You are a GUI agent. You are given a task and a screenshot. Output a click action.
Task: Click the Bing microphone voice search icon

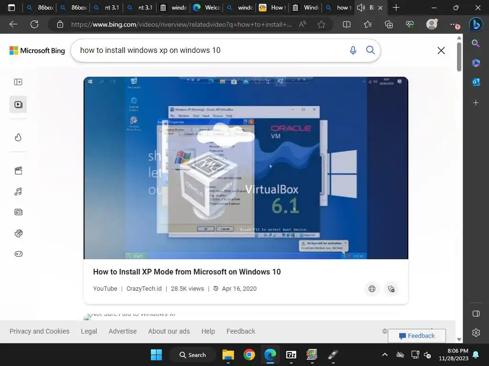[353, 51]
